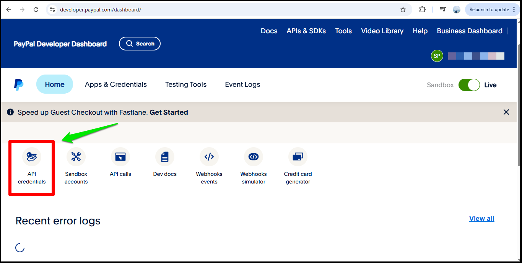Click the View all link for error logs
Image resolution: width=522 pixels, height=263 pixels.
tap(482, 218)
